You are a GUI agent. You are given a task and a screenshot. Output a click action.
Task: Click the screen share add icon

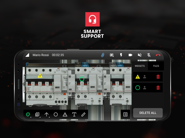(x=112, y=55)
